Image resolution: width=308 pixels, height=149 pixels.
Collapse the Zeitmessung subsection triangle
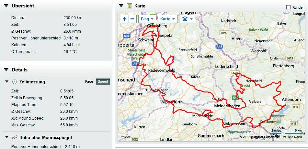pyautogui.click(x=7, y=81)
